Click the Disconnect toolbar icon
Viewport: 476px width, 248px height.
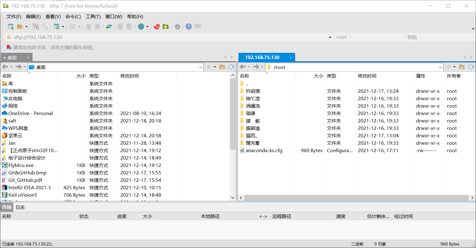coord(36,27)
